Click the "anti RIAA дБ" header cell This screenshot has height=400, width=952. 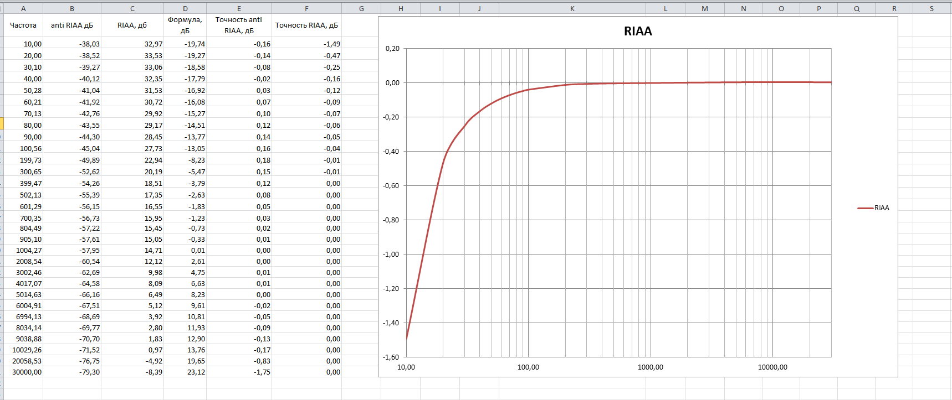click(x=72, y=25)
